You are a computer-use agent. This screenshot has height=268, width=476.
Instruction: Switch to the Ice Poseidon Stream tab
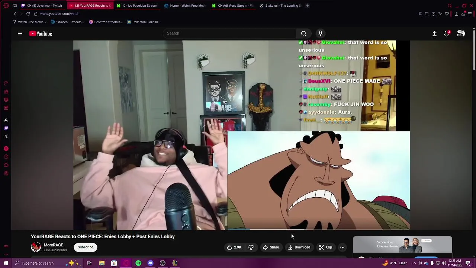(x=137, y=6)
